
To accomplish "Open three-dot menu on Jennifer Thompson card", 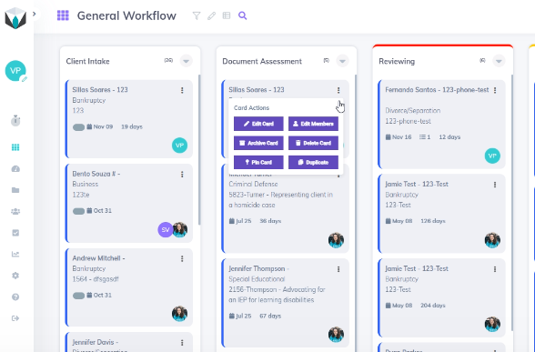I will click(x=338, y=269).
